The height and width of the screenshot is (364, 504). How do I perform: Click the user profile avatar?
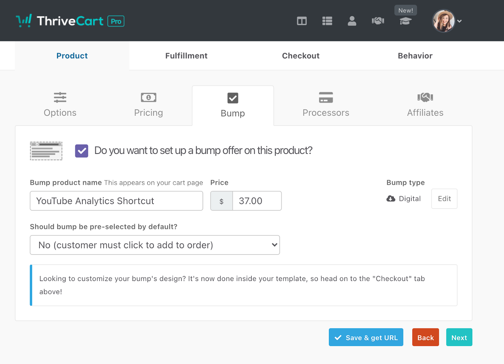coord(444,21)
